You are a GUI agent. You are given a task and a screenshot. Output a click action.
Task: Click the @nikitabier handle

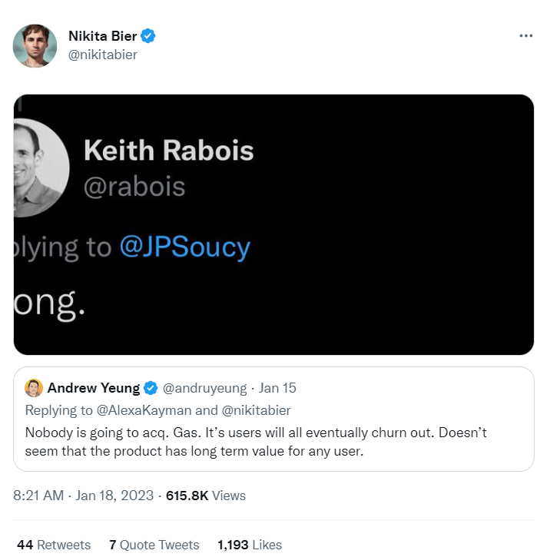tap(103, 55)
